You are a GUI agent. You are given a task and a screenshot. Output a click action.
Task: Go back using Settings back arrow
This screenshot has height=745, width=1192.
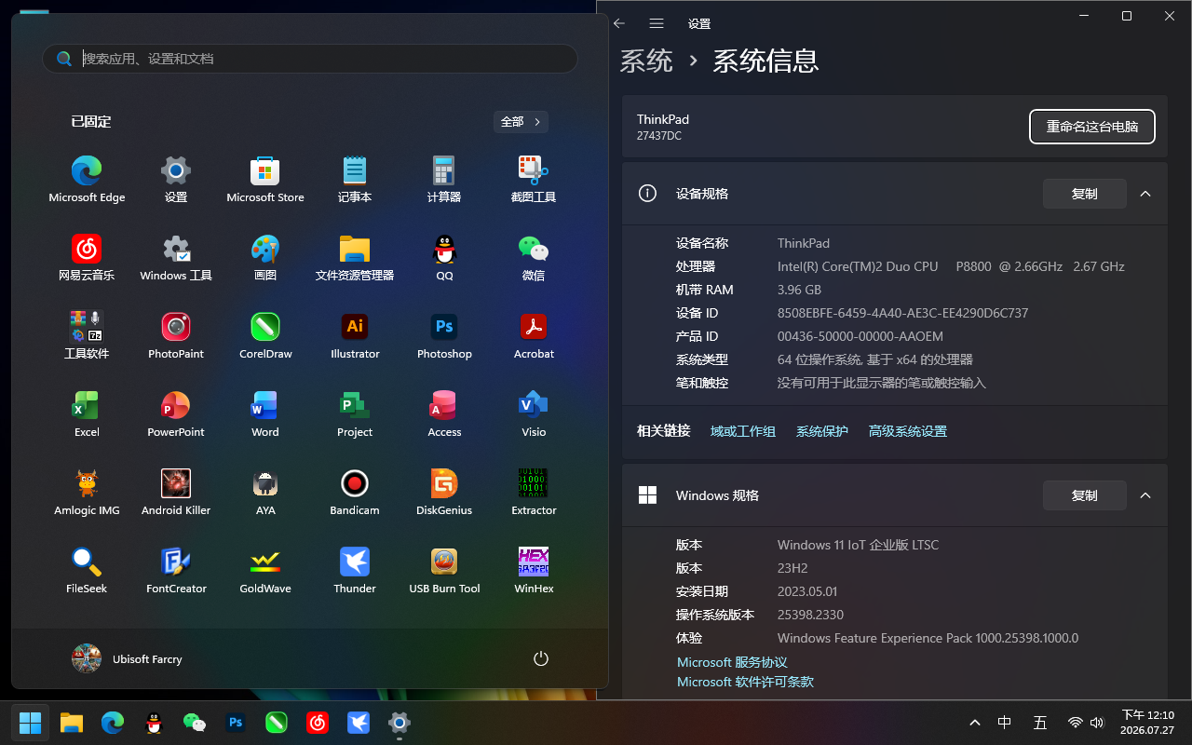(x=619, y=23)
